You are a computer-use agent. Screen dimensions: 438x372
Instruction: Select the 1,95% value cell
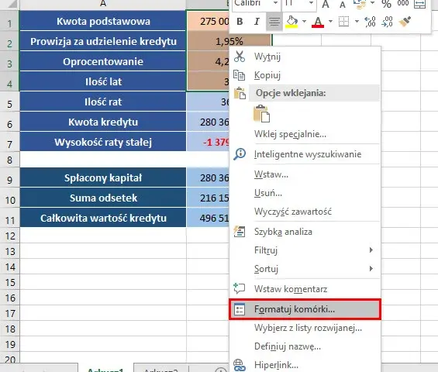(229, 41)
